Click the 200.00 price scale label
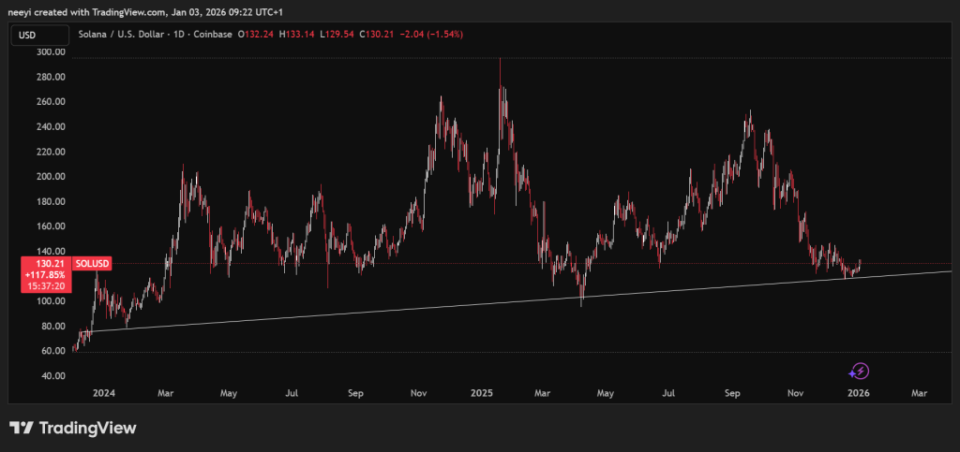This screenshot has height=452, width=960. point(52,176)
